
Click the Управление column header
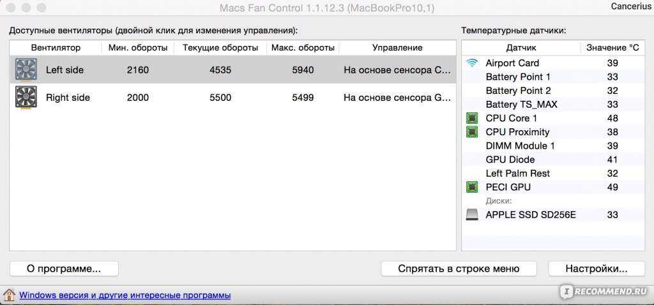point(397,47)
